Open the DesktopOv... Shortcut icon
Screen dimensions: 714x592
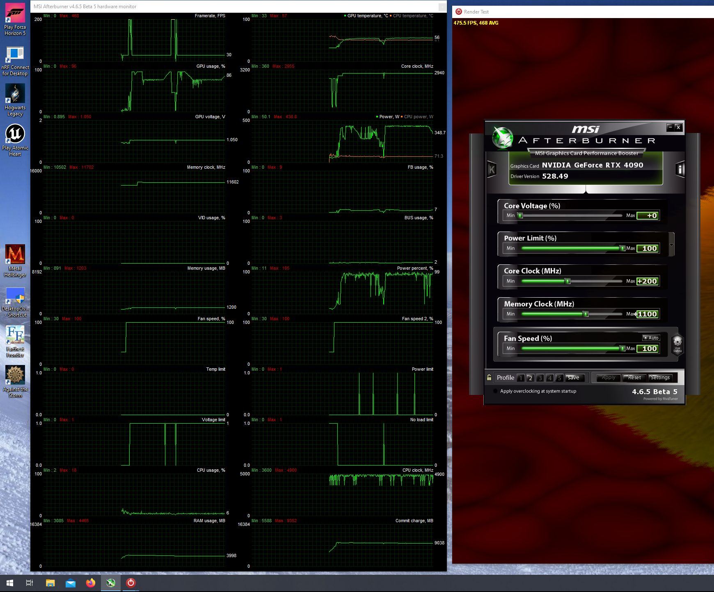[x=15, y=301]
